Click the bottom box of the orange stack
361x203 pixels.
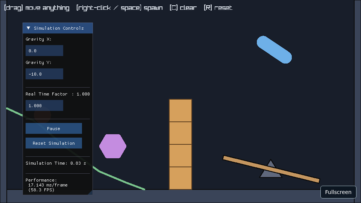[180, 178]
